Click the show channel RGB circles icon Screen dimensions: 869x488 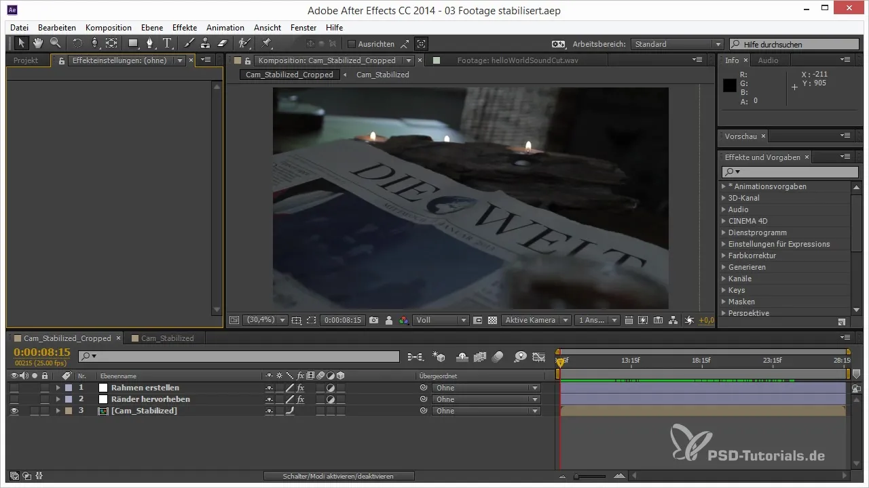coord(404,320)
